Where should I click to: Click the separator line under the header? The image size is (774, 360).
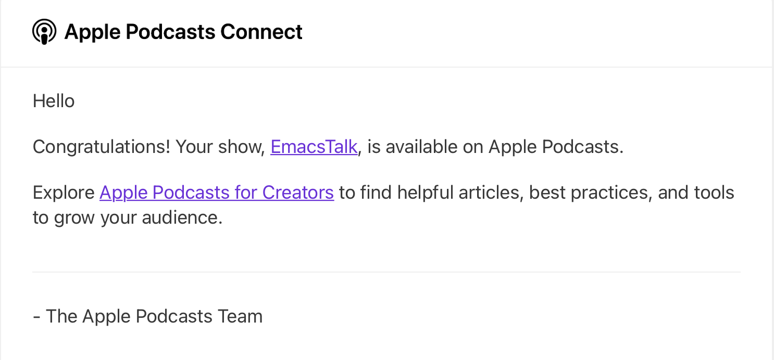[x=386, y=67]
